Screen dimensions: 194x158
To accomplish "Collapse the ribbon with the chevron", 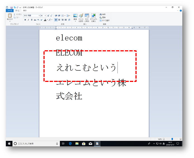I will [178, 11].
